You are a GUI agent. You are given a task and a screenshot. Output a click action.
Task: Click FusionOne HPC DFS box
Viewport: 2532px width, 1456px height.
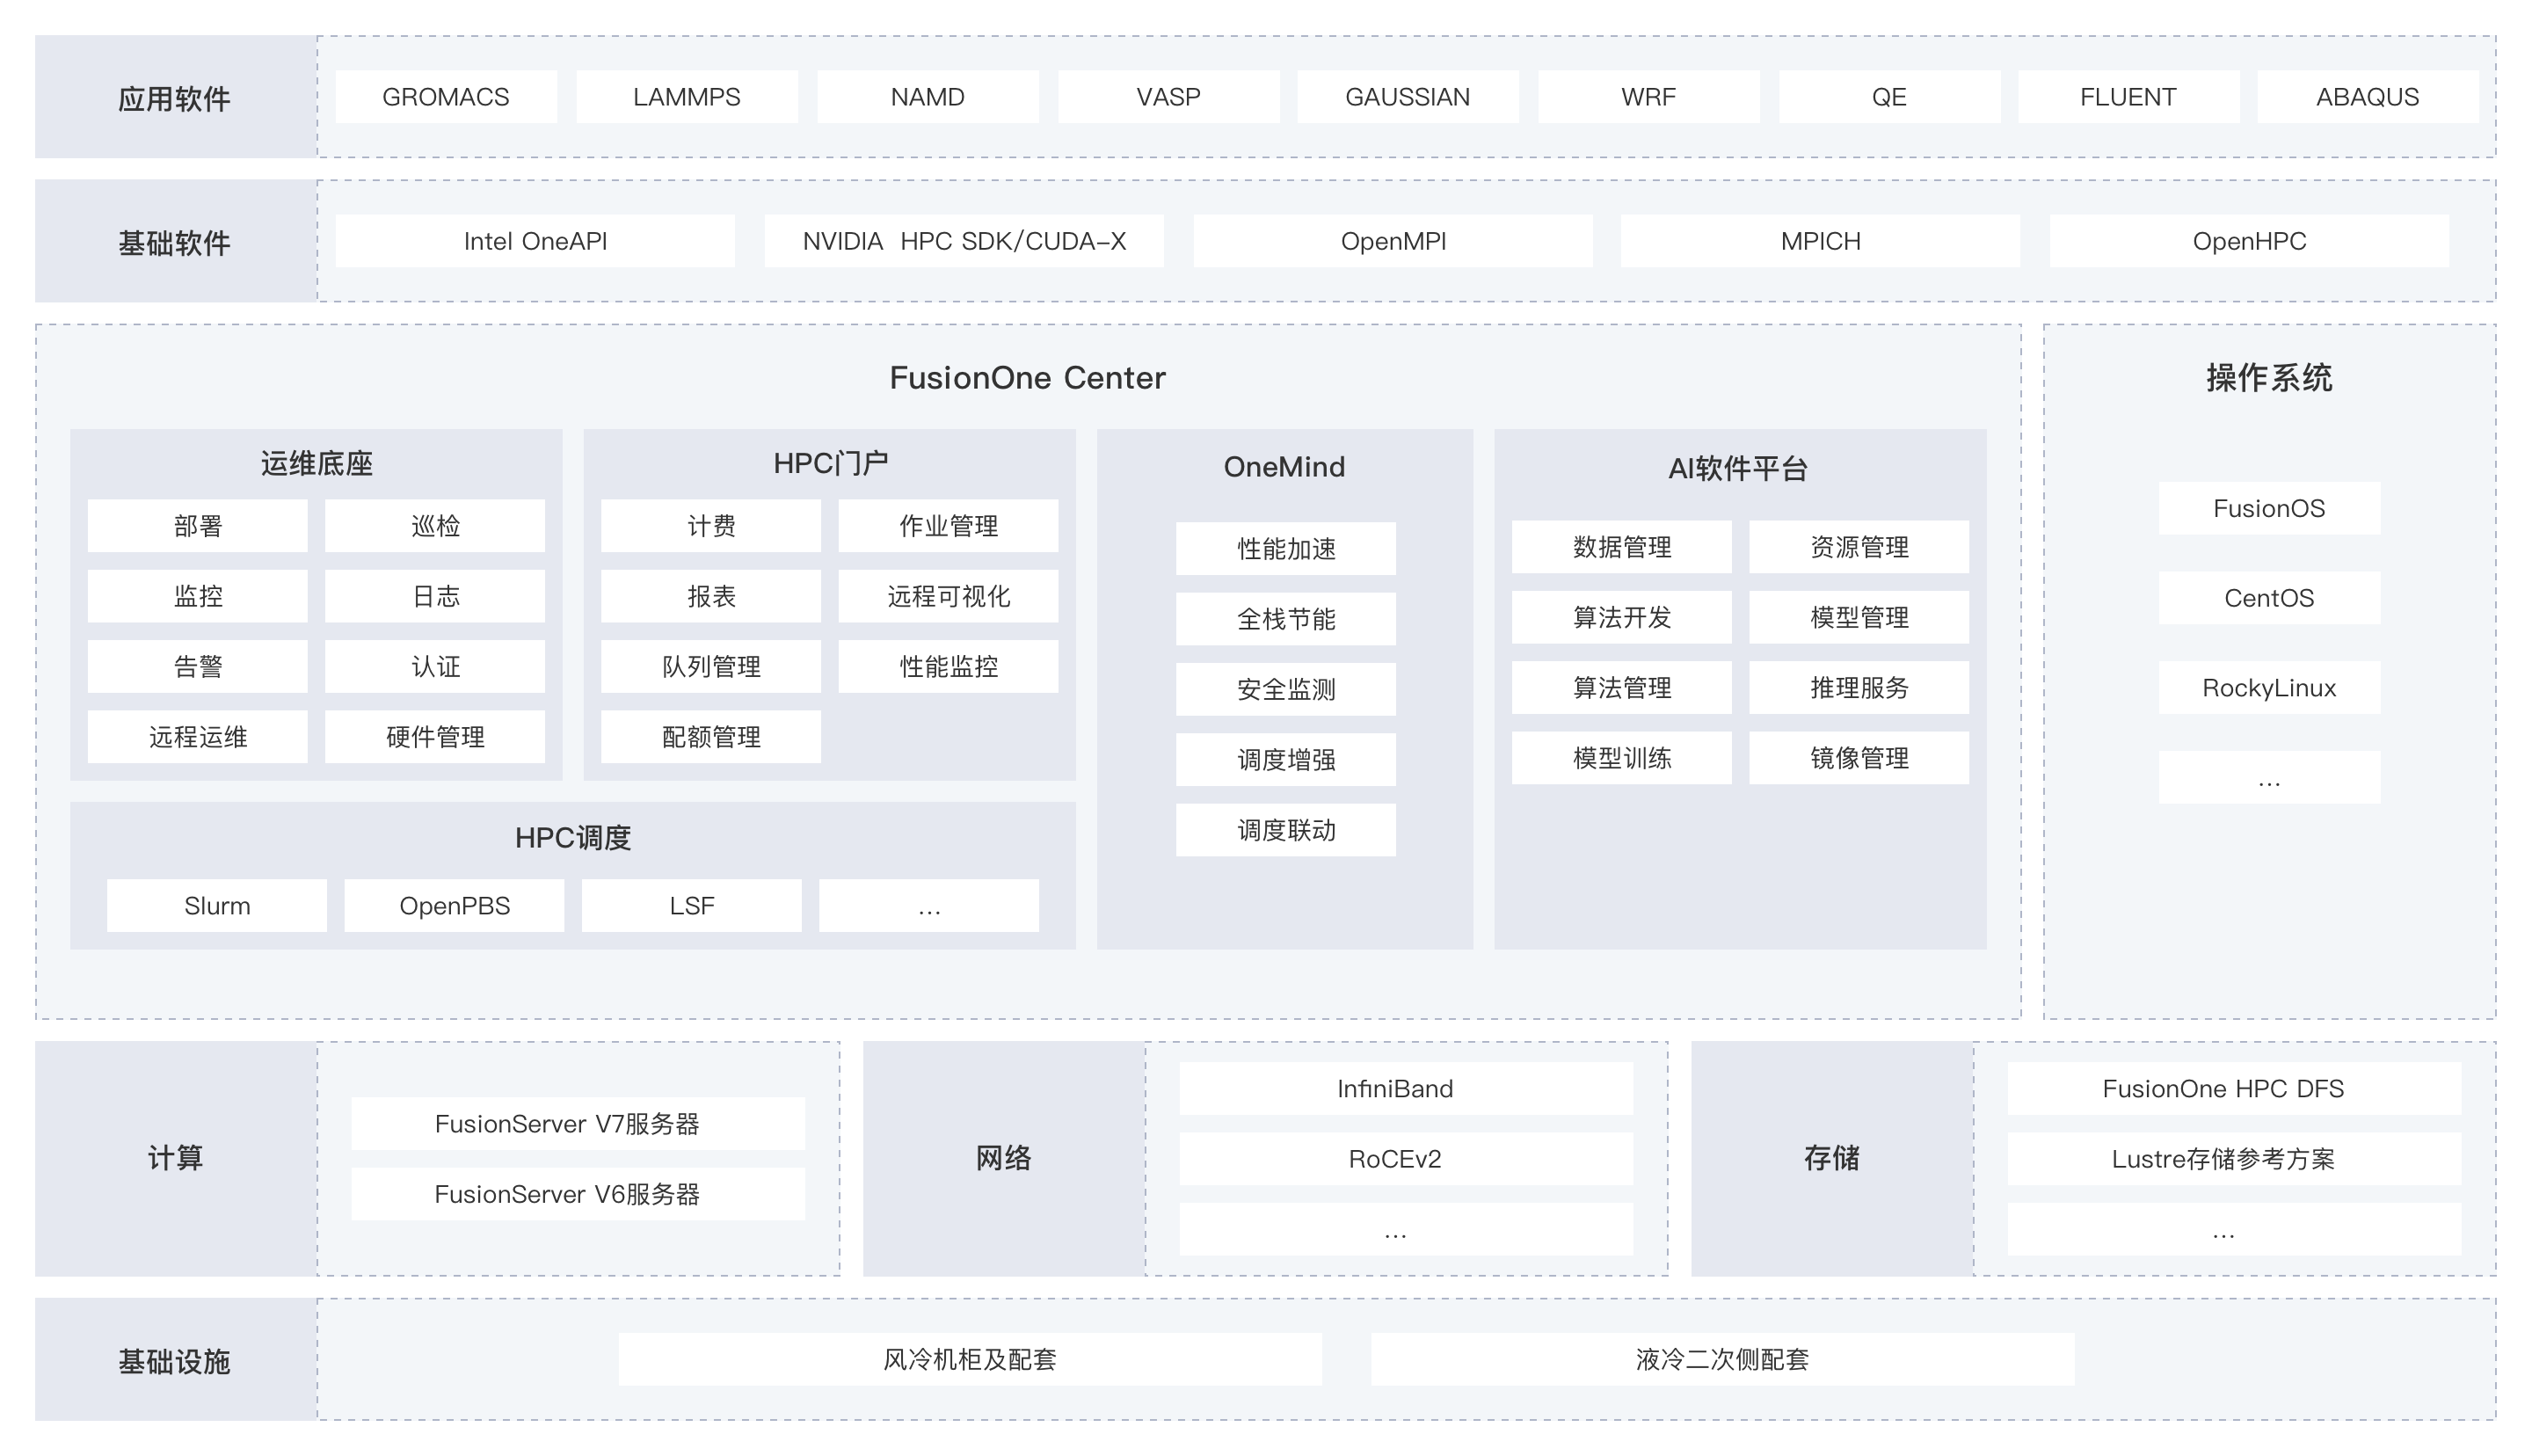coord(2234,1089)
